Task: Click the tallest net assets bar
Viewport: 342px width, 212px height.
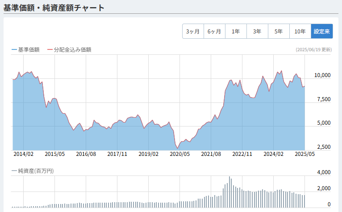Action: (229, 192)
